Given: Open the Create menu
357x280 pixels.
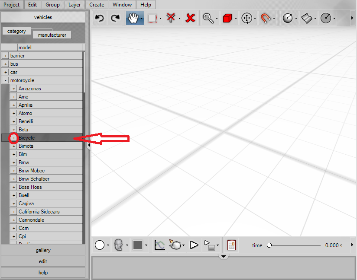Looking at the screenshot, I should pos(97,5).
